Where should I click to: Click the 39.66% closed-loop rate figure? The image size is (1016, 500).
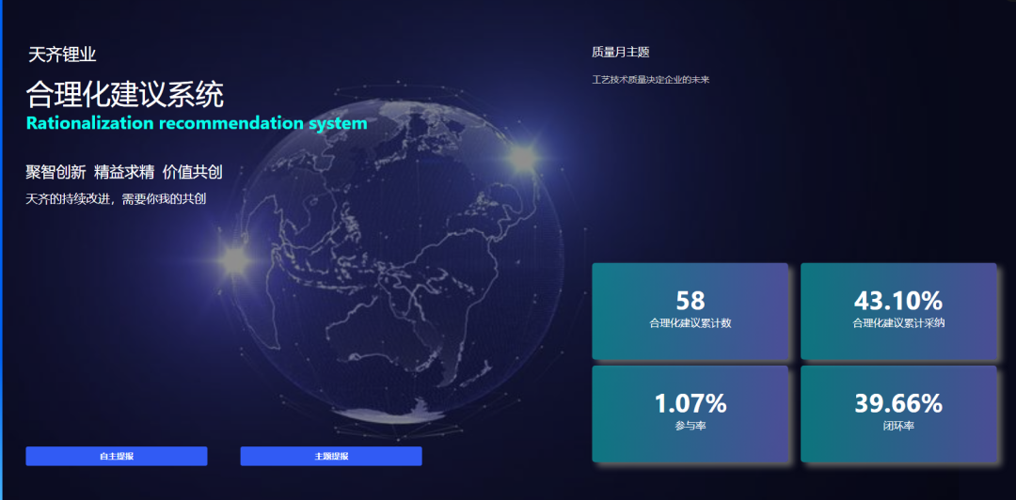coord(898,403)
